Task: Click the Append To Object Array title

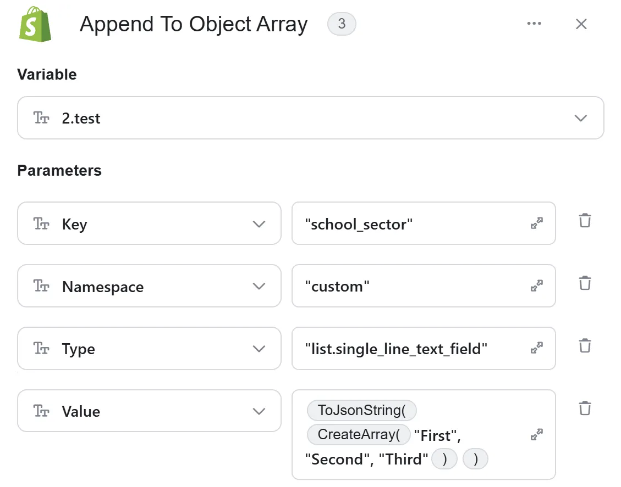Action: [194, 24]
